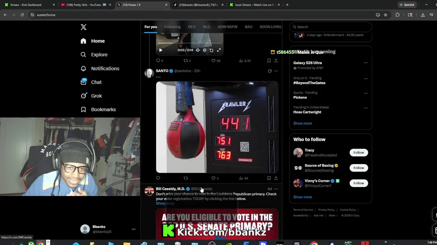View SANTO post analytics with 64 views
Image resolution: width=437 pixels, height=245 pixels.
(244, 178)
